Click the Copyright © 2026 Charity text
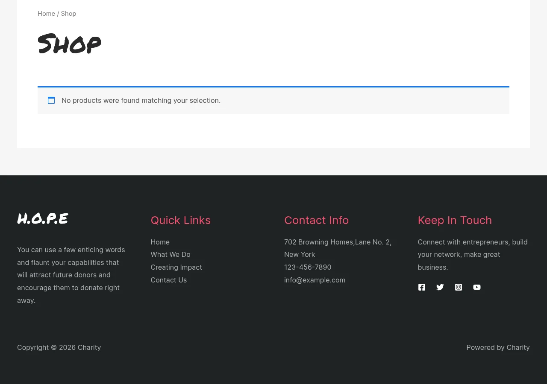This screenshot has height=384, width=547. [x=59, y=347]
